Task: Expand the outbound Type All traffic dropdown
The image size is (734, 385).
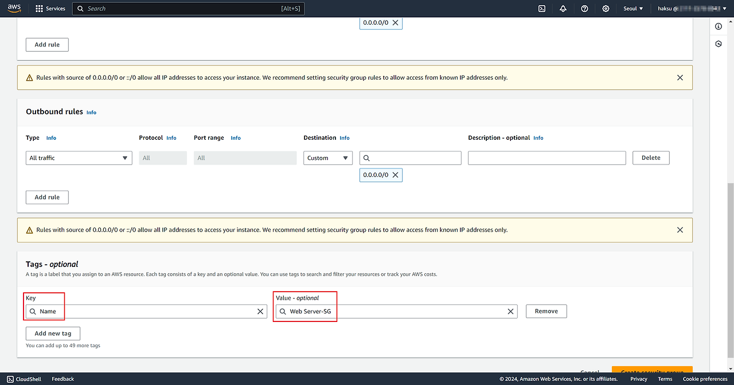Action: (79, 158)
